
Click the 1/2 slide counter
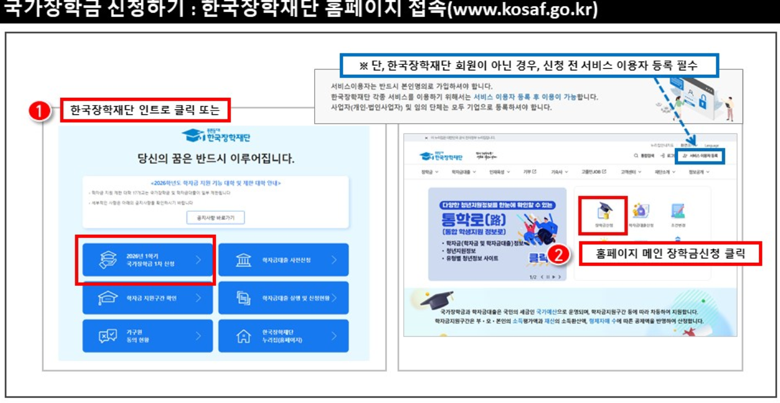coord(533,277)
